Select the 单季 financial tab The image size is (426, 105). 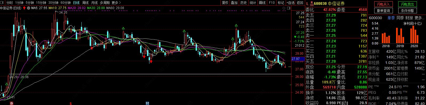[x=391, y=18]
